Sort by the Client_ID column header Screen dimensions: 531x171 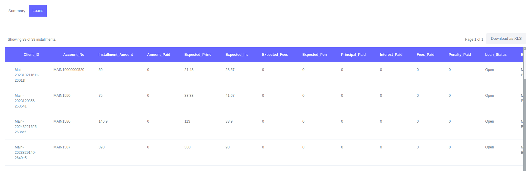31,55
